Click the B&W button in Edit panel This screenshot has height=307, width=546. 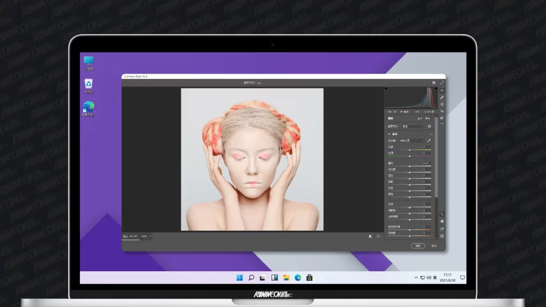tap(428, 118)
